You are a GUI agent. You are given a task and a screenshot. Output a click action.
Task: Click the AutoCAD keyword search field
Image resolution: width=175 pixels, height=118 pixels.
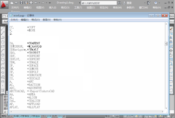(99, 3)
